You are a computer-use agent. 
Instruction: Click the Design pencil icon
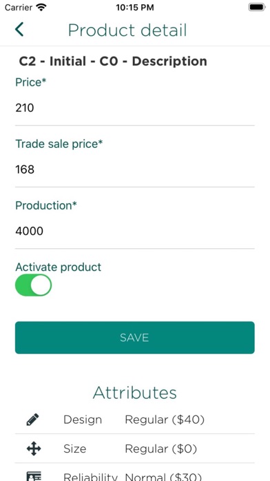(x=33, y=419)
